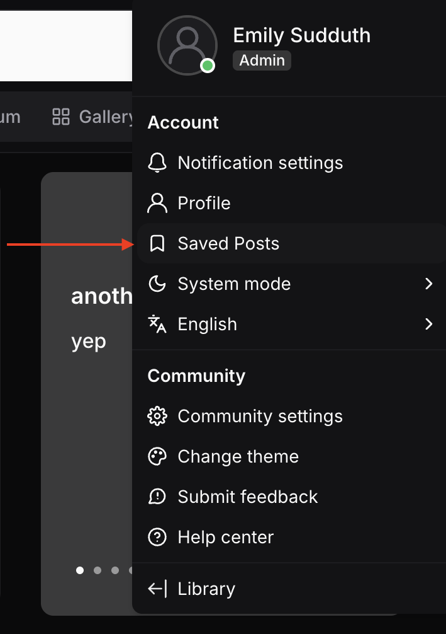Click Emily Sudduth's profile avatar

tap(187, 45)
